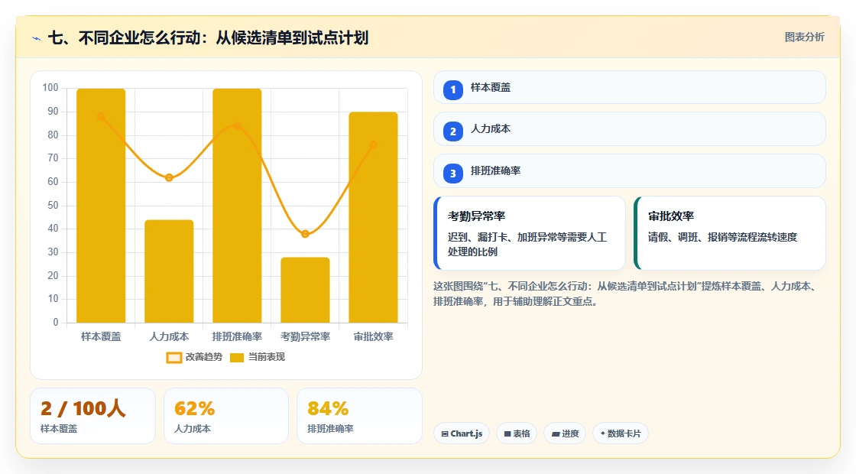Click the section title 七、不同企业怎么行动

pyautogui.click(x=208, y=37)
